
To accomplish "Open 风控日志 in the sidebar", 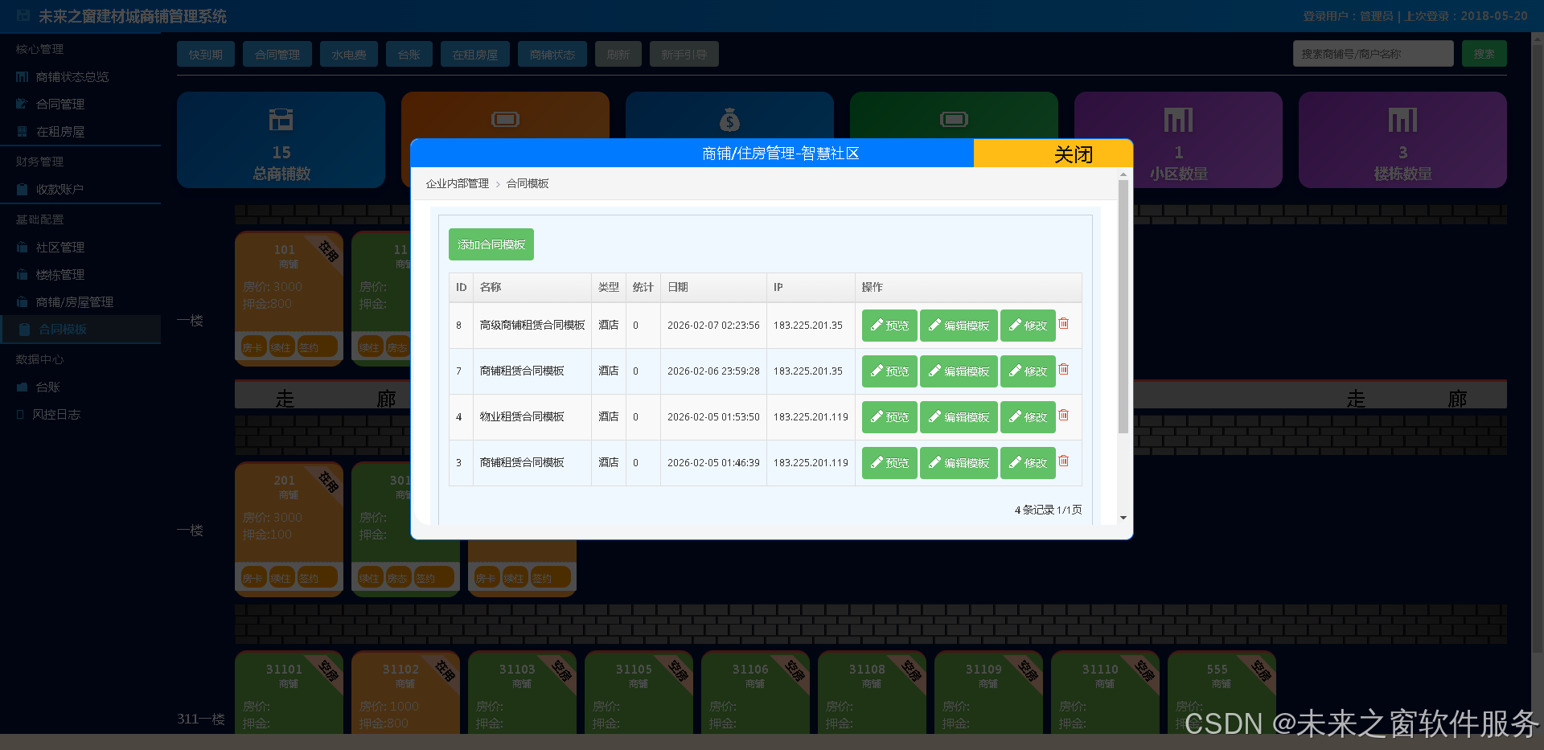I will pyautogui.click(x=56, y=415).
